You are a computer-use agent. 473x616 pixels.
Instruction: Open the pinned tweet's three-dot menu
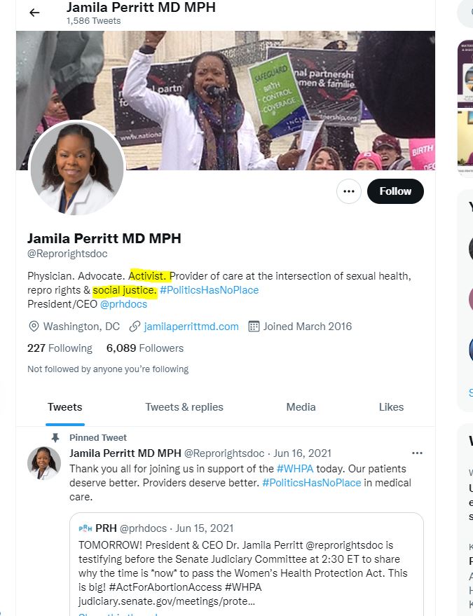(x=417, y=453)
